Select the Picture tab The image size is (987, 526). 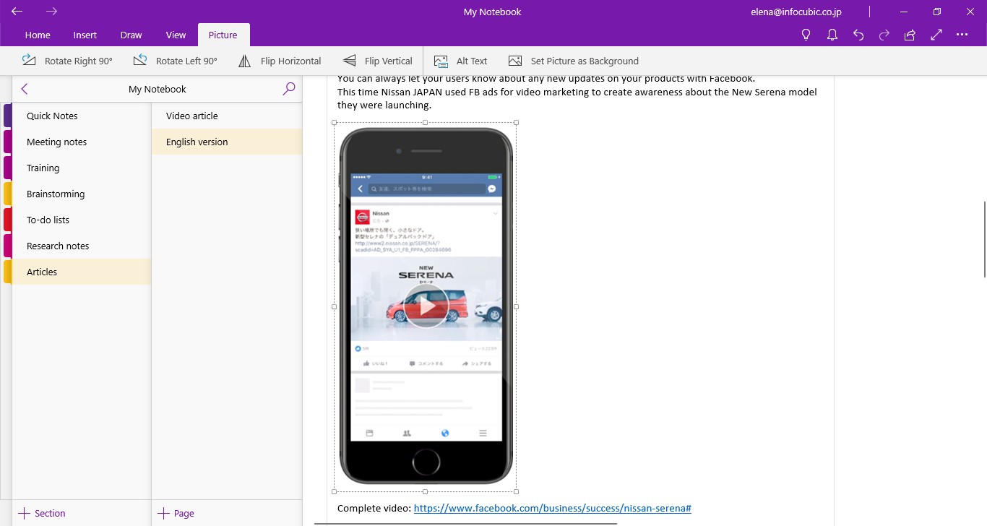(x=223, y=35)
